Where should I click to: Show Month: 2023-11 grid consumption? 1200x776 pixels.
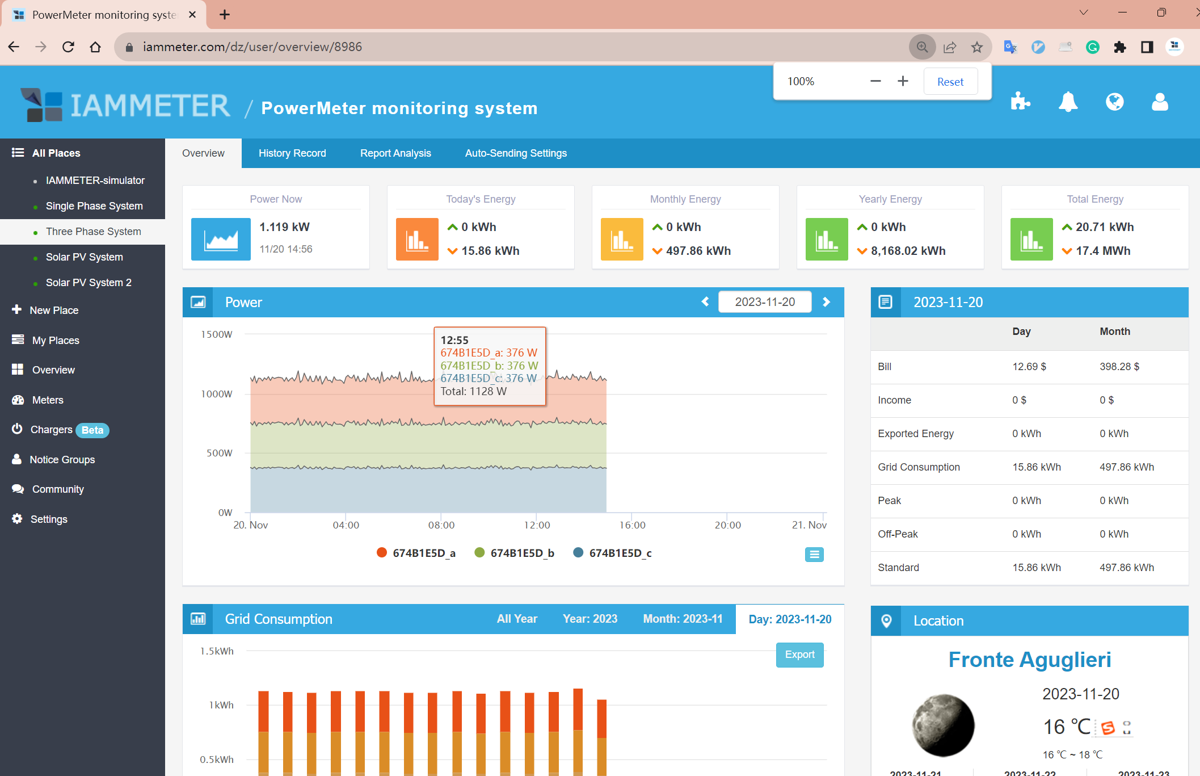tap(683, 619)
